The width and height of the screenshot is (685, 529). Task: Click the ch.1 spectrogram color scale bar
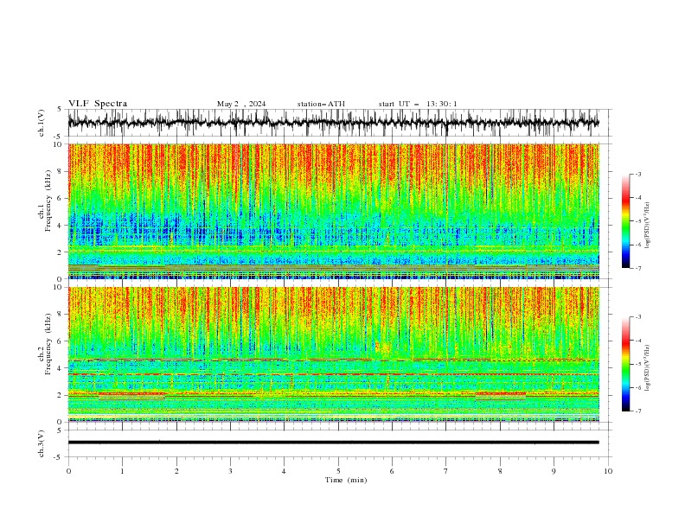pyautogui.click(x=625, y=221)
